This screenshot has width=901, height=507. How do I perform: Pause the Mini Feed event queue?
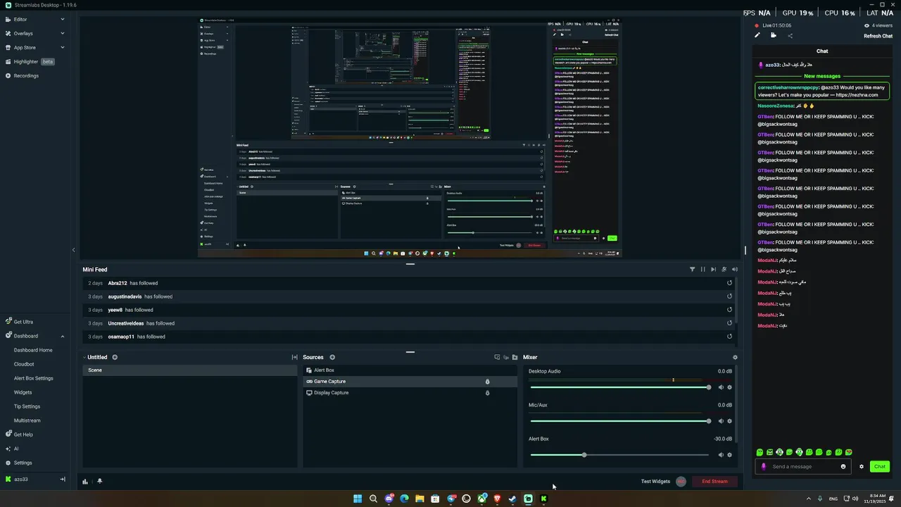coord(702,269)
